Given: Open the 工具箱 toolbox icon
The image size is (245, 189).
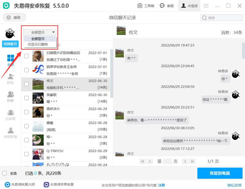Looking at the screenshot, I should 140,6.
